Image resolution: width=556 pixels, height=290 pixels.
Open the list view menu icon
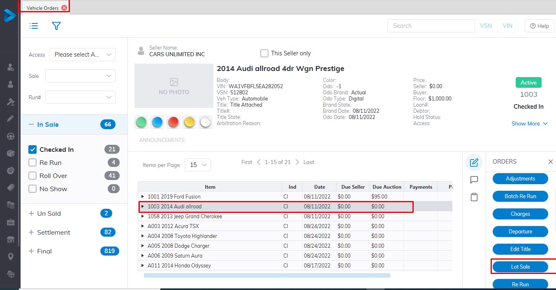pyautogui.click(x=34, y=26)
